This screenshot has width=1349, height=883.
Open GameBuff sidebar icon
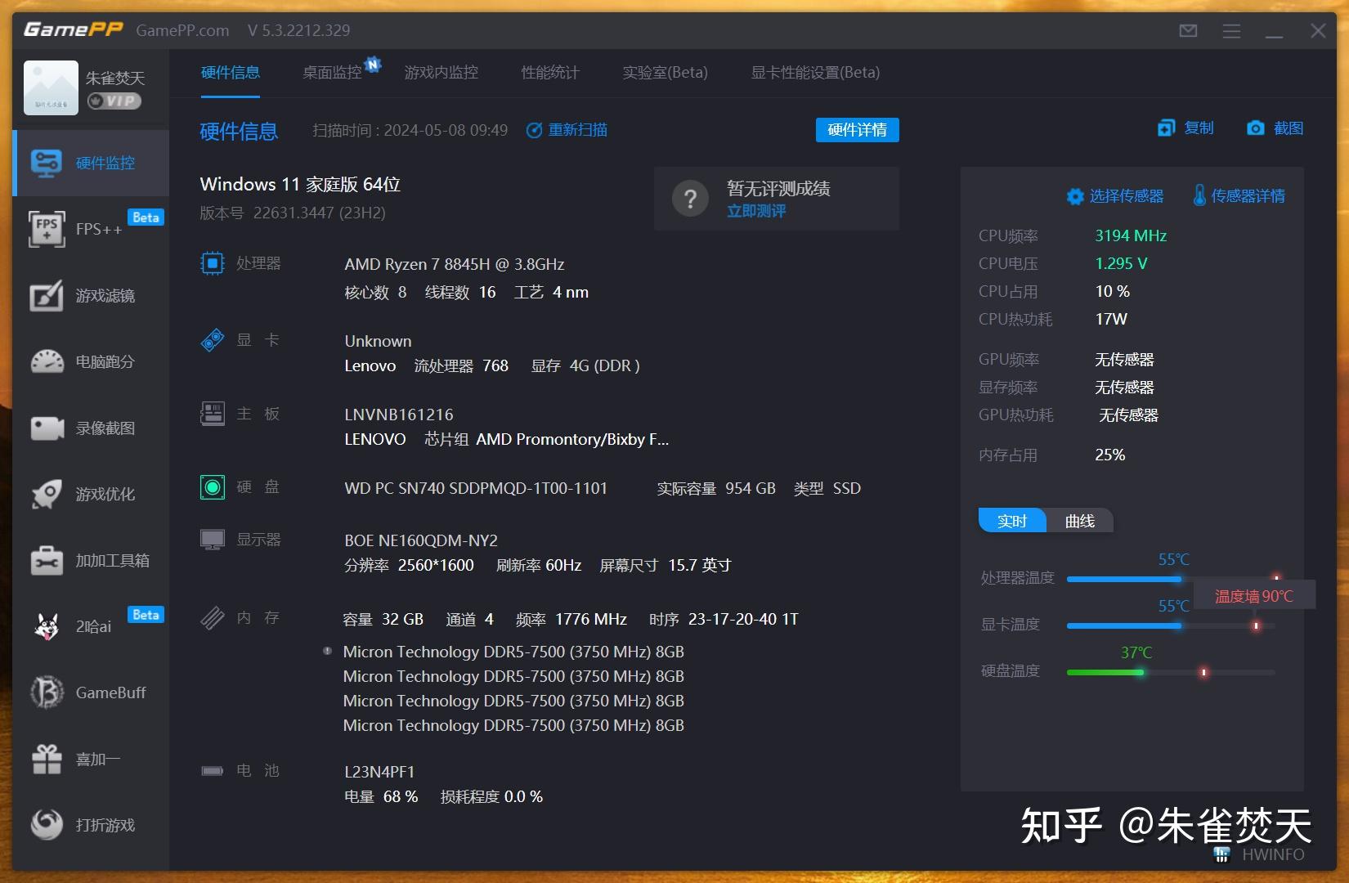click(x=47, y=693)
